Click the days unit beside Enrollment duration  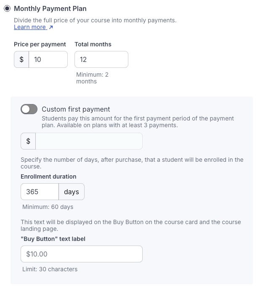72,192
